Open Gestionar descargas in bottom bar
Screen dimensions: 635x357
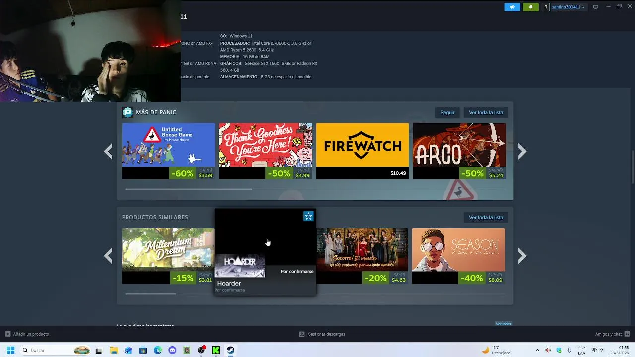click(x=322, y=334)
